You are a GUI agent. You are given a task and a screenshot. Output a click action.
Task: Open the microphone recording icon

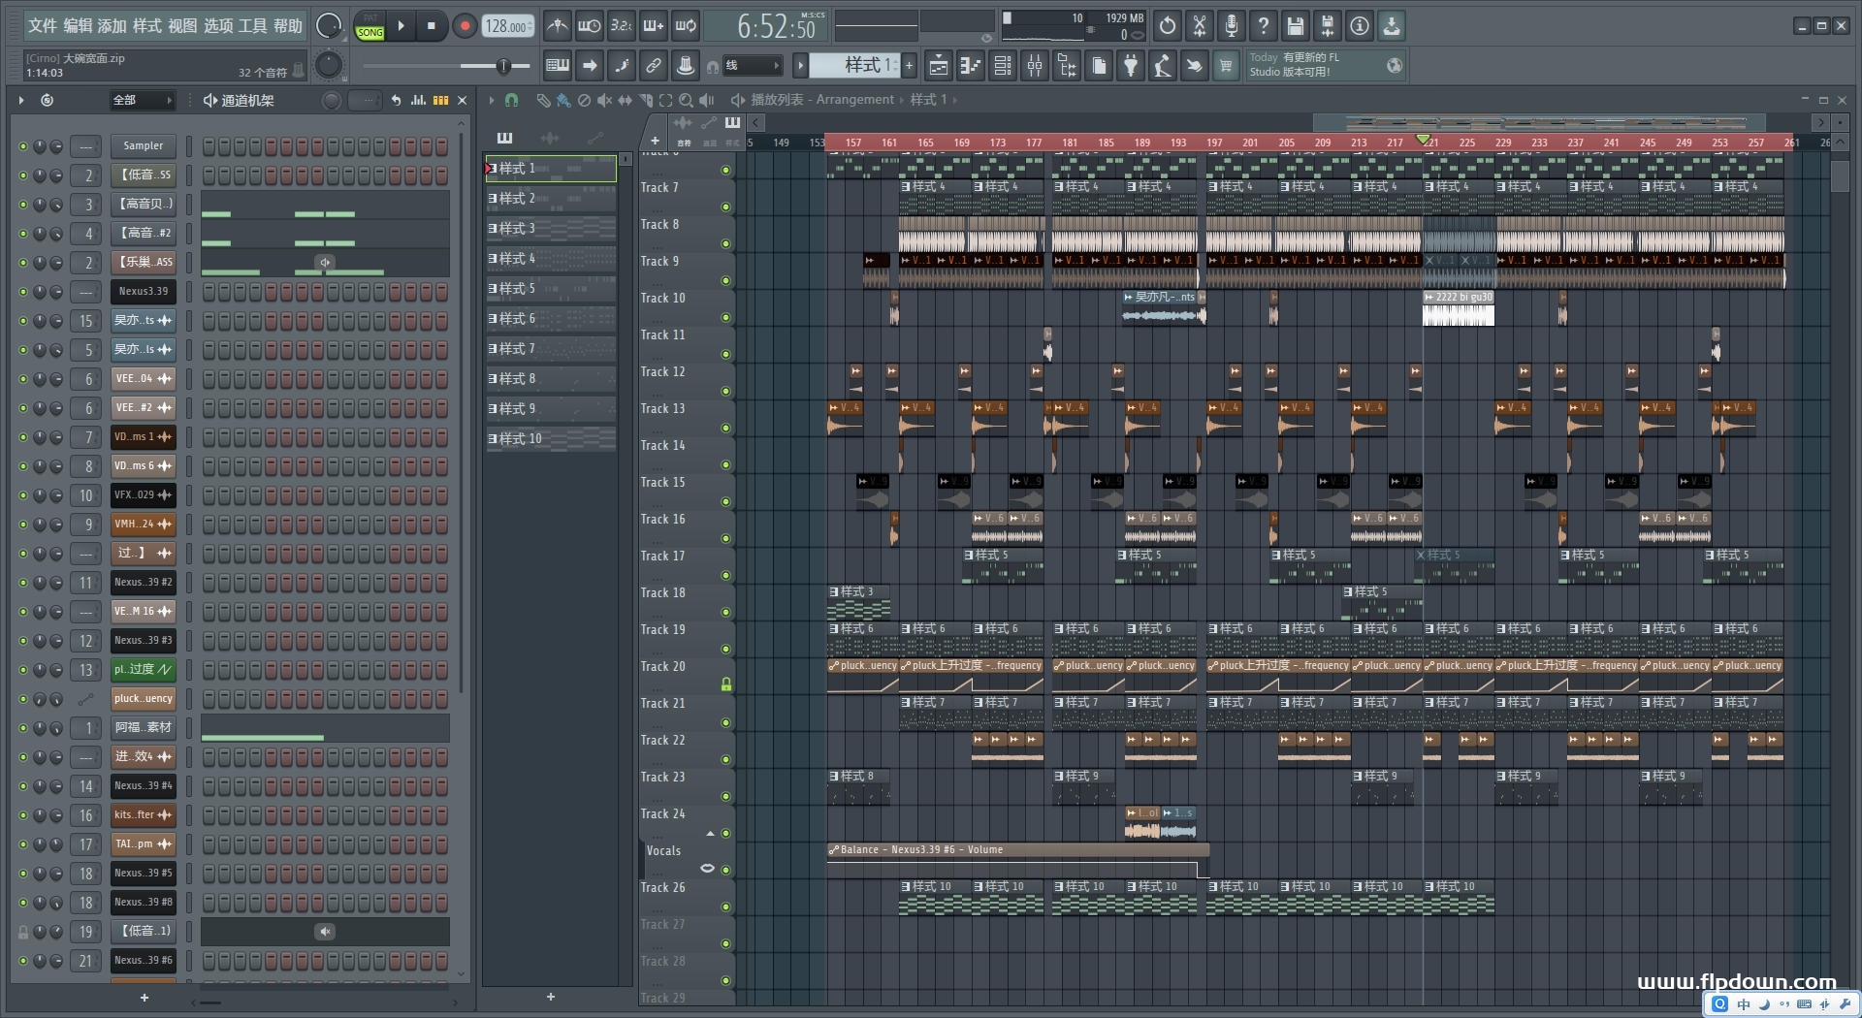tap(1231, 26)
